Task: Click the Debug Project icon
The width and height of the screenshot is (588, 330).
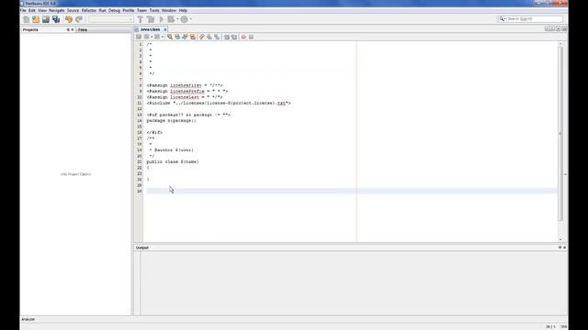Action: (171, 19)
